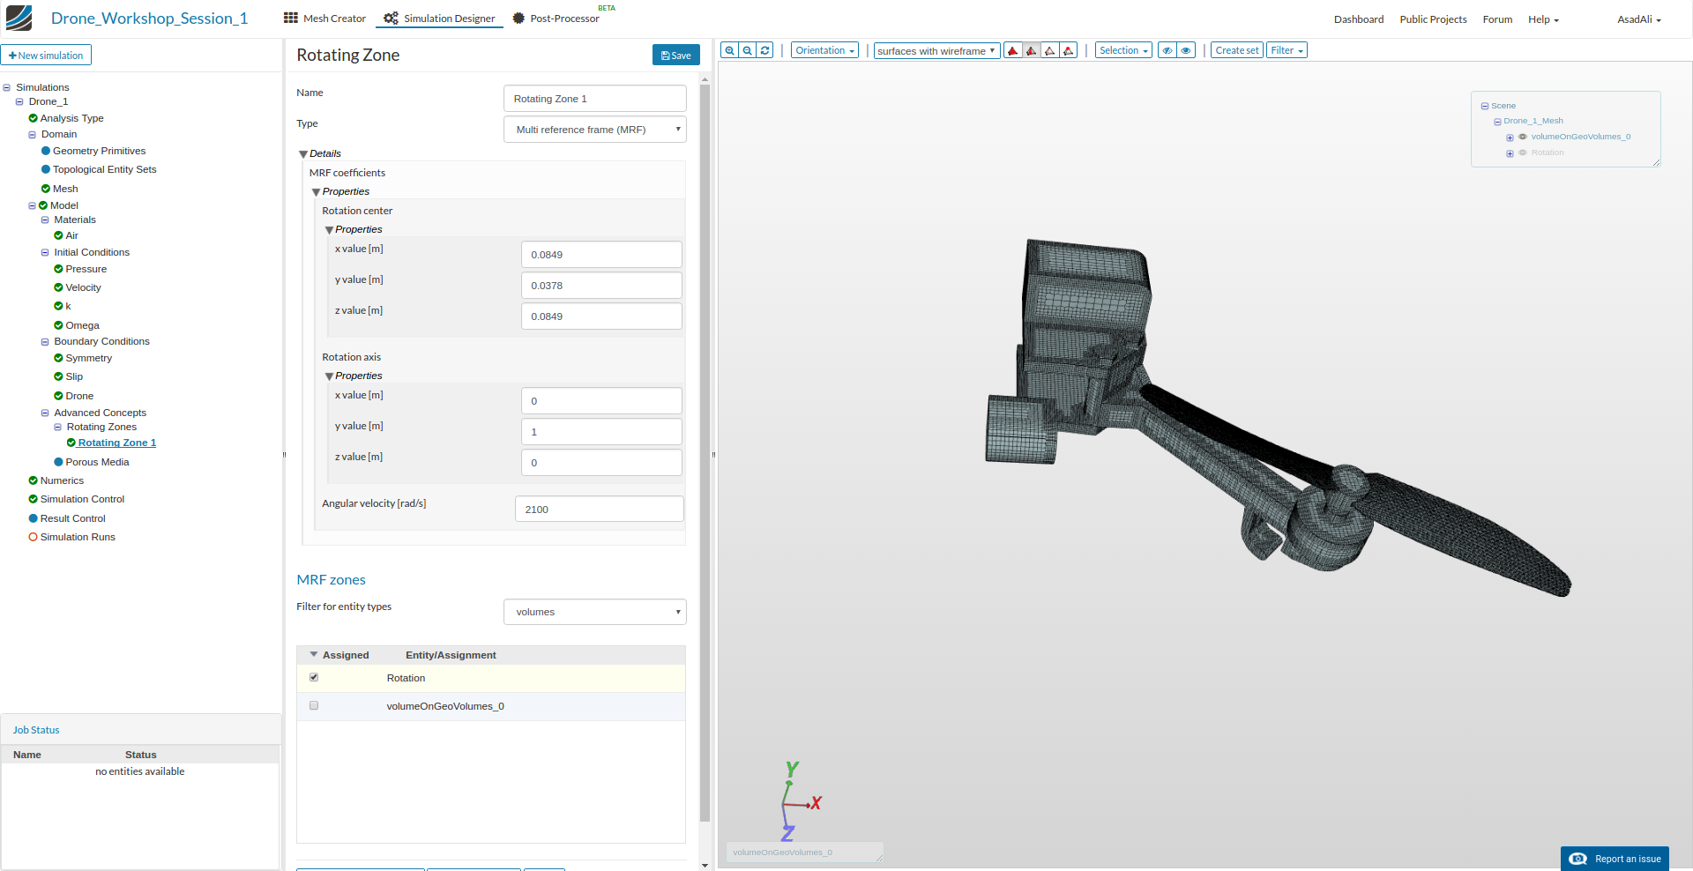Viewport: 1693px width, 871px height.
Task: Click the settings panel vertical scrollbar
Action: 705,441
